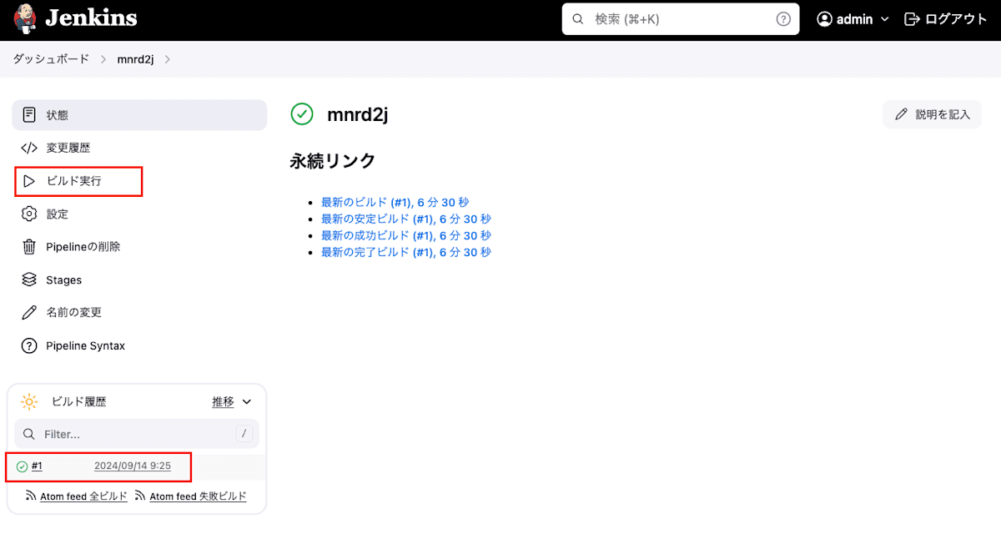Click the Jenkins butler logo icon
Screen dimensions: 1001x534
coord(26,18)
